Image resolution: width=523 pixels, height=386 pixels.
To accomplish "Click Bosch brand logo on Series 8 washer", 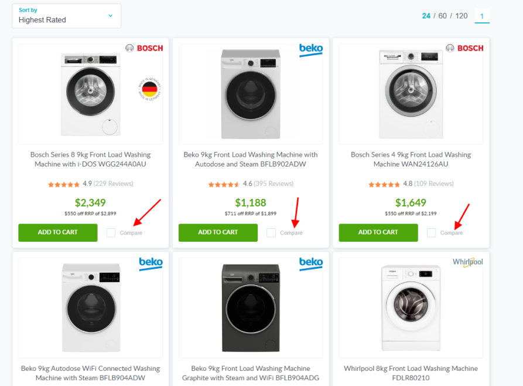I will 144,48.
